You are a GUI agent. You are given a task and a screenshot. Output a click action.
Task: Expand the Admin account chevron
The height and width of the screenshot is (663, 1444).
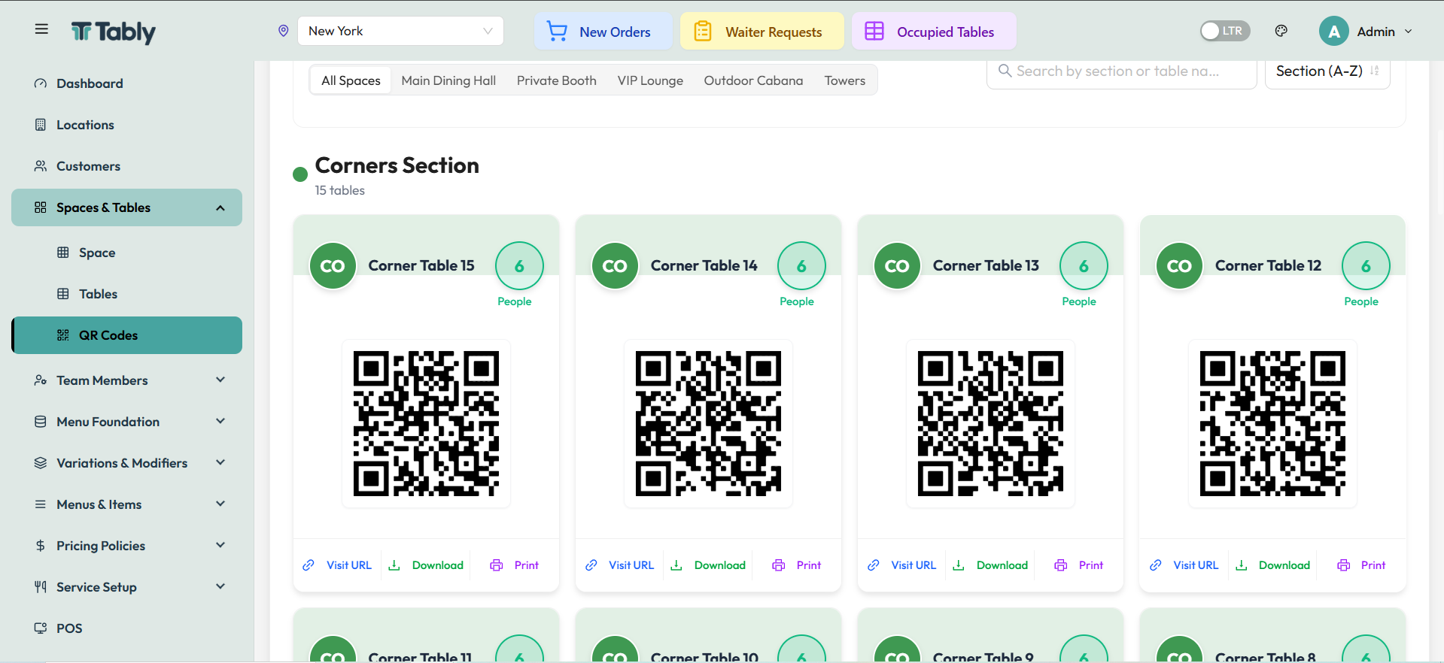(1408, 32)
